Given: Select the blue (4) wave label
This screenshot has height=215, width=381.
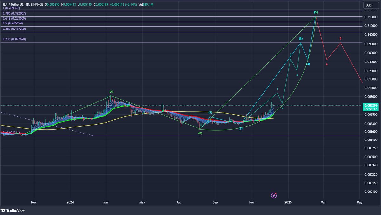Looking at the screenshot, I should pyautogui.click(x=308, y=64).
